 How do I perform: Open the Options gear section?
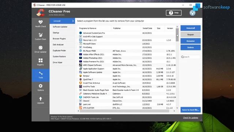click(x=41, y=88)
